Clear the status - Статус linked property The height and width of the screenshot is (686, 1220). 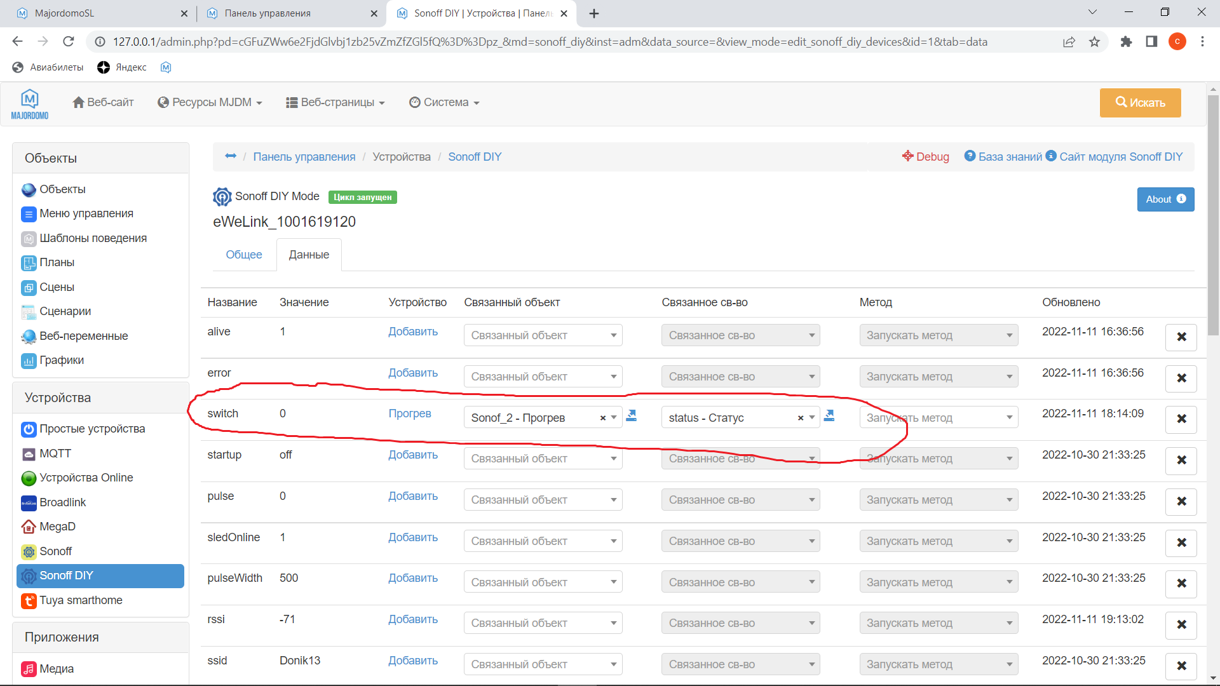pyautogui.click(x=800, y=418)
